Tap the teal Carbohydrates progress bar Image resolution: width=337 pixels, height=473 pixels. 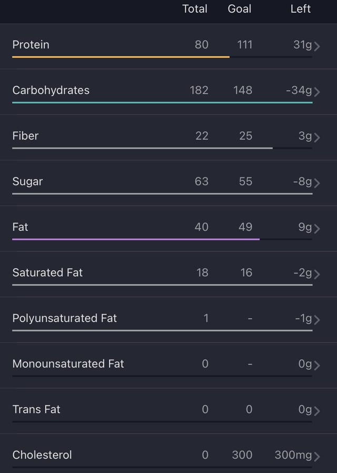click(163, 103)
